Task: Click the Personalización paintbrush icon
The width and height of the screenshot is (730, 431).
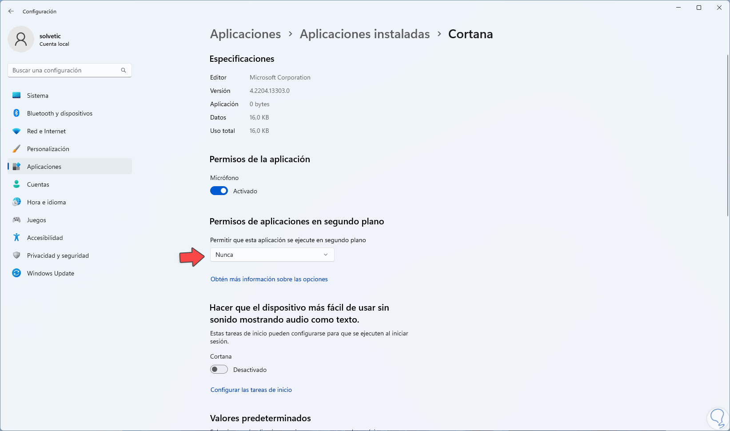Action: pos(16,149)
